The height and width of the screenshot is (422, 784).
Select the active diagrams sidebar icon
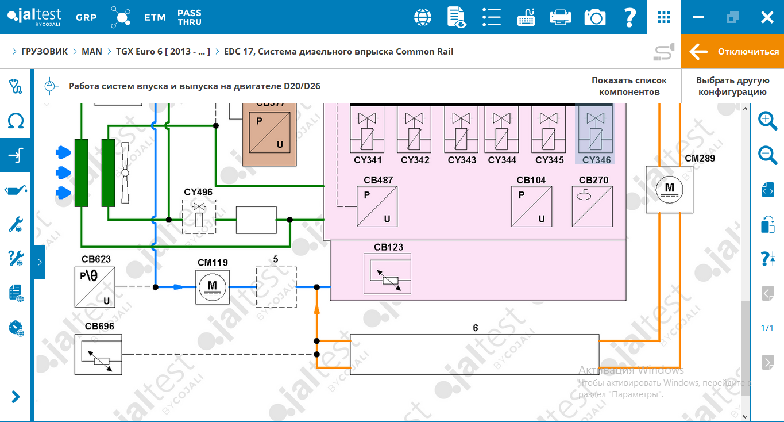[16, 155]
